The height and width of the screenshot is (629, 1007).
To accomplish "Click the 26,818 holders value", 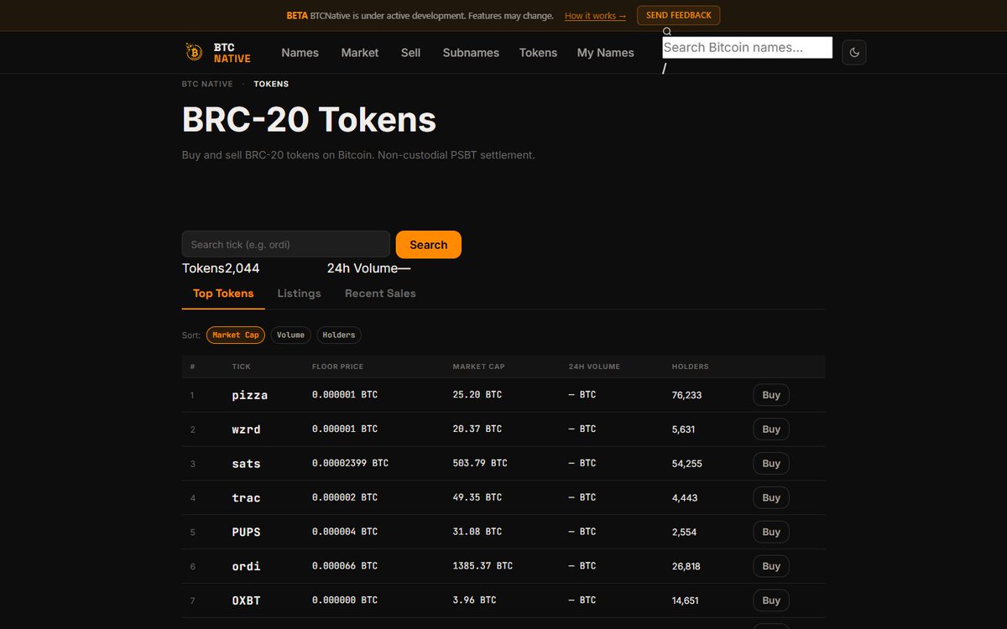I will point(686,567).
